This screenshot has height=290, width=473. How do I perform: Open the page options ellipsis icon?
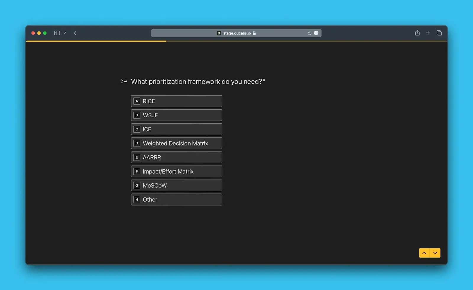316,33
